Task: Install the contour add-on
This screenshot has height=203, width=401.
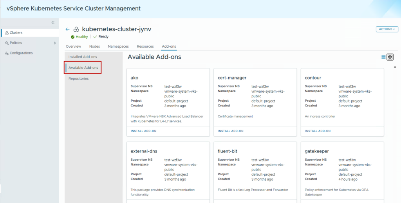Action: pyautogui.click(x=318, y=131)
